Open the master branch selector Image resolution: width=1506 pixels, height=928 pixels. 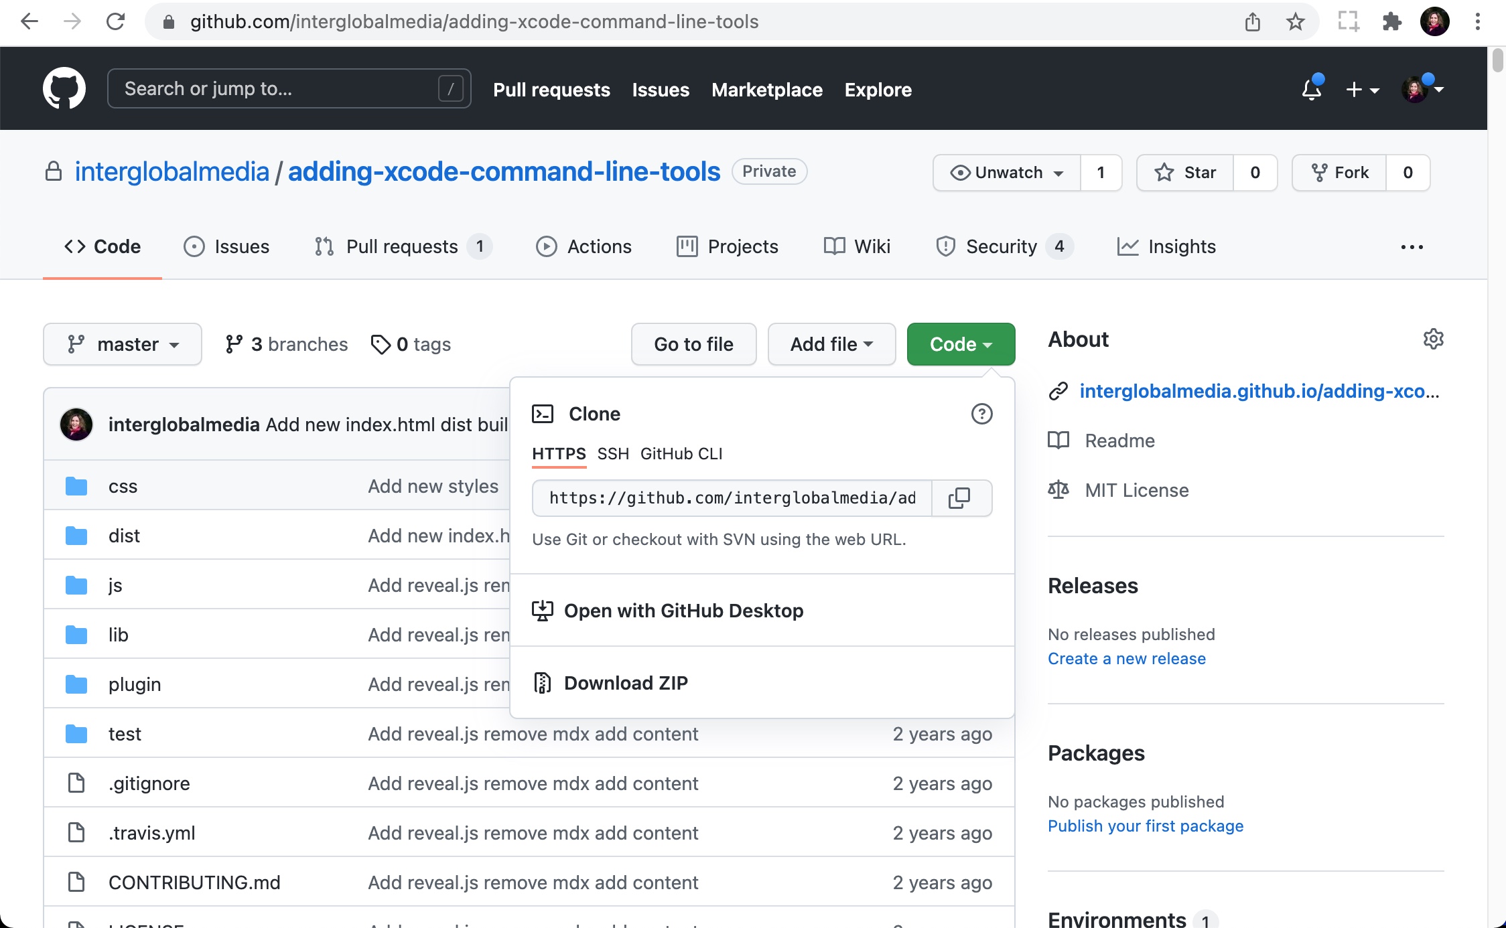[122, 344]
